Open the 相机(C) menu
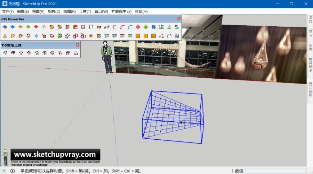Image resolution: width=313 pixels, height=174 pixels. [54, 11]
